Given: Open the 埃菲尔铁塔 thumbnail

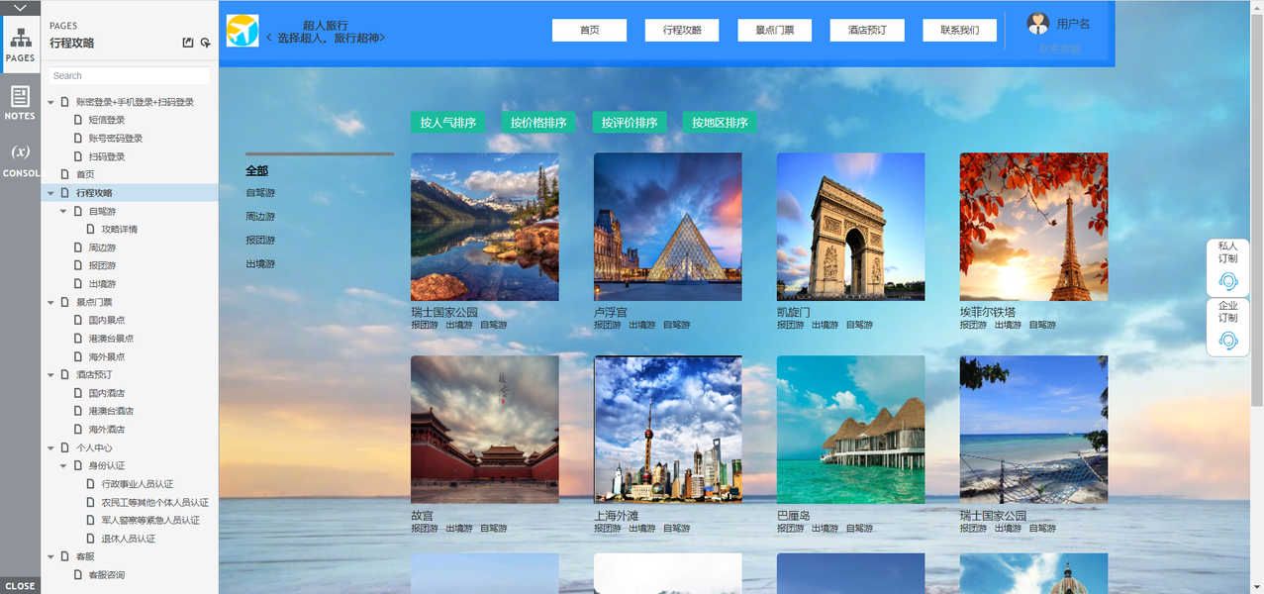Looking at the screenshot, I should (x=1033, y=227).
